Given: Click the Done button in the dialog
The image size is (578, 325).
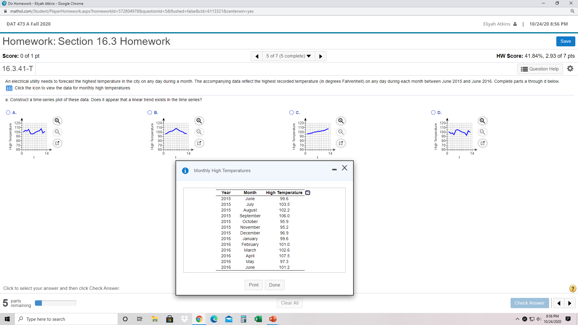Looking at the screenshot, I should pyautogui.click(x=274, y=285).
